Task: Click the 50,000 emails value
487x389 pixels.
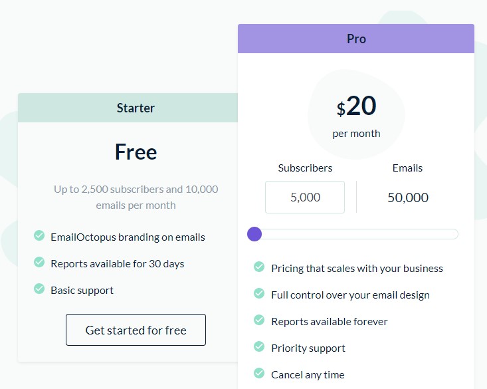Action: 407,197
